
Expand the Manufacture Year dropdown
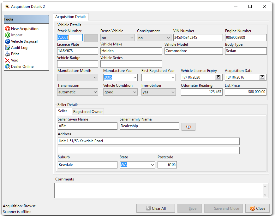coord(135,78)
